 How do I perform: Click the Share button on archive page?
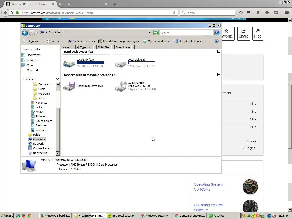pos(243,33)
